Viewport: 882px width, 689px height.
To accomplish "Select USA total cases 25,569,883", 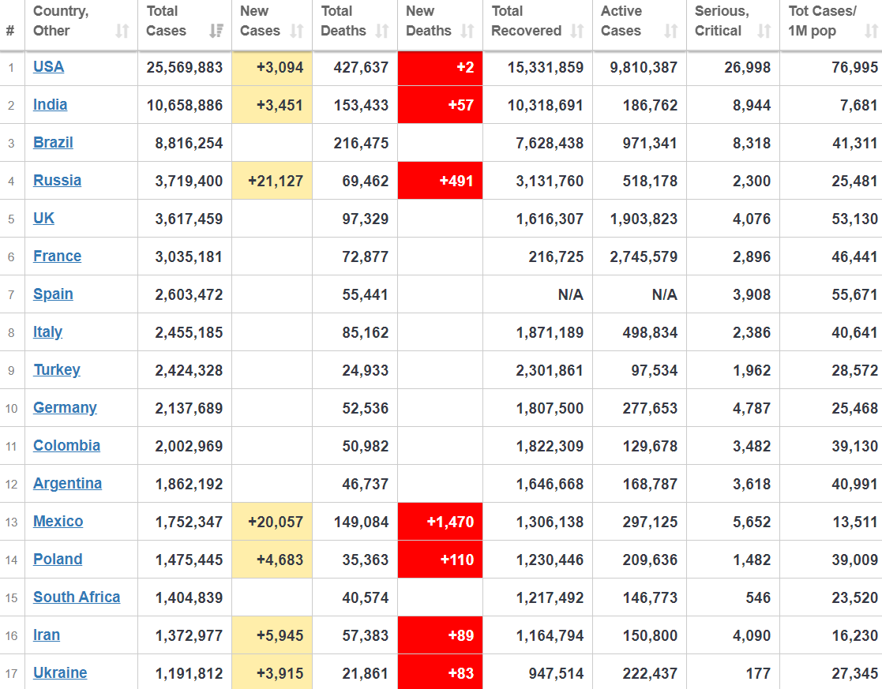I will pos(185,68).
